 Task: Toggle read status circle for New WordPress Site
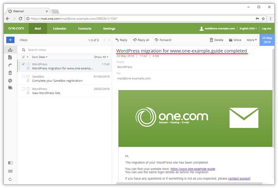click(x=28, y=89)
